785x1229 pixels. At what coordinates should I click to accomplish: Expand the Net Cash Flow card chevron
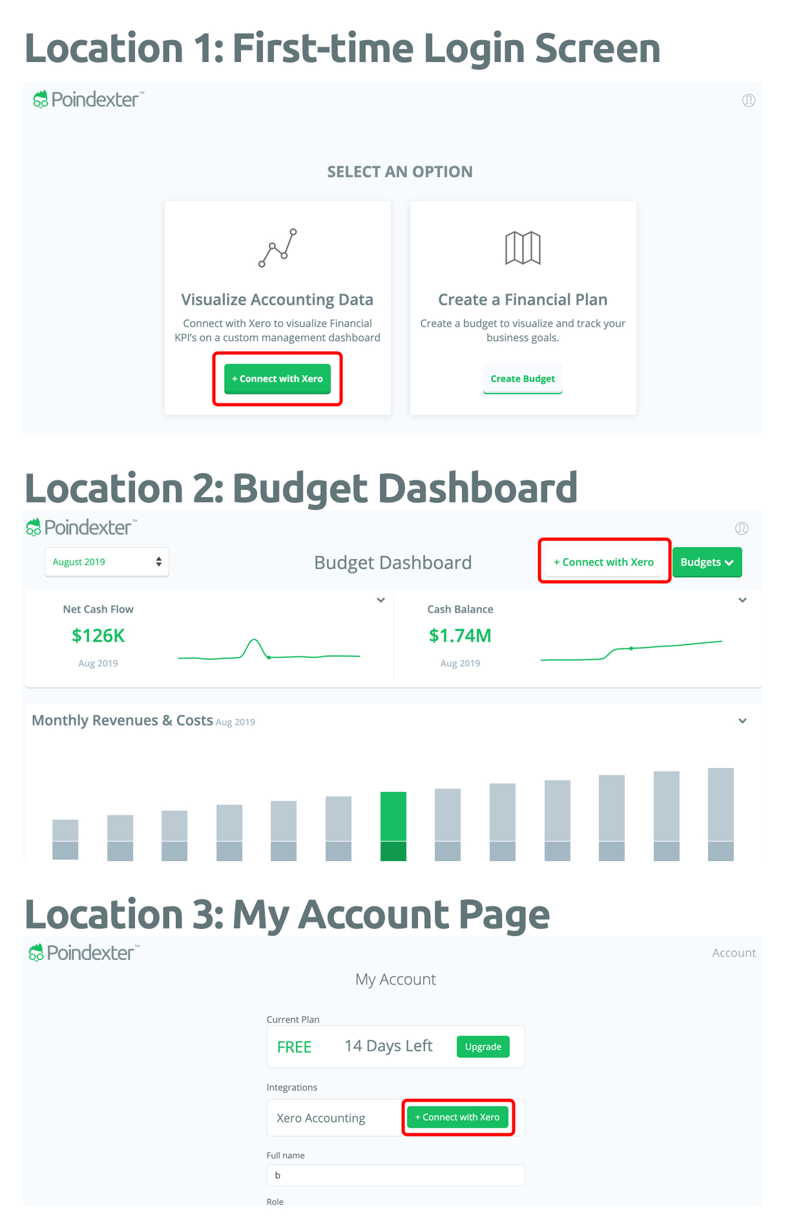click(381, 600)
